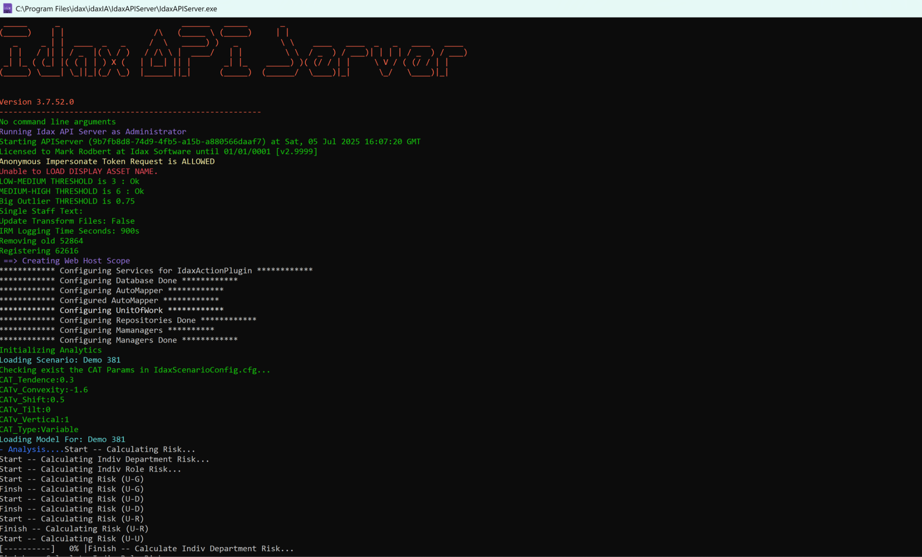Click the 'Licensed to Mark Rodbert' line

tap(158, 152)
